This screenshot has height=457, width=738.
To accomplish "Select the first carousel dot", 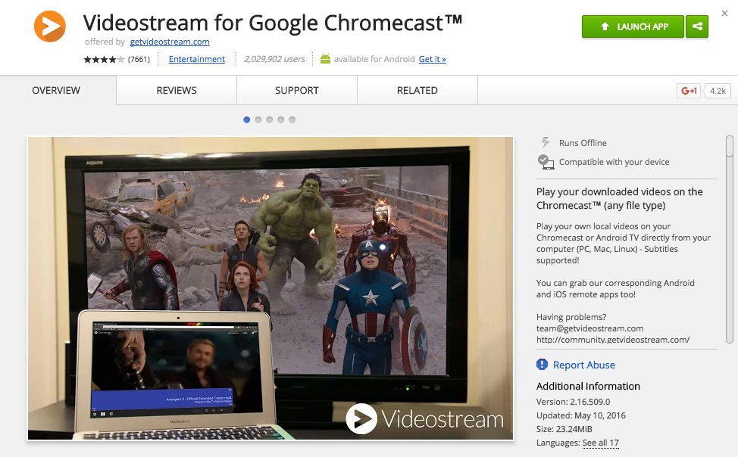I will (247, 120).
